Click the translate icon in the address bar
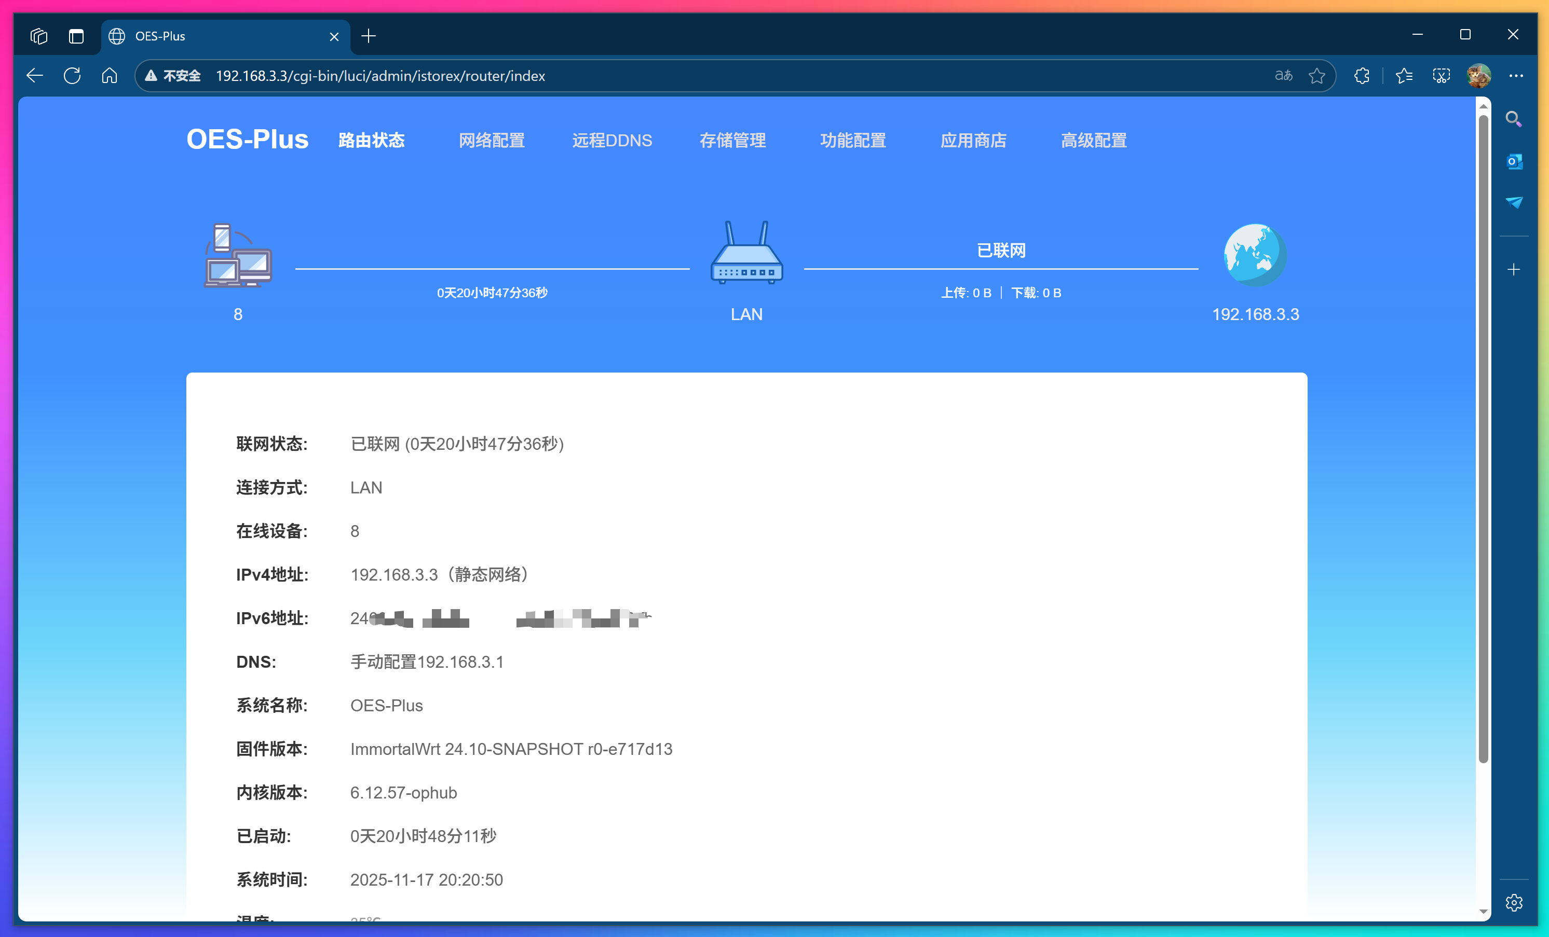Image resolution: width=1549 pixels, height=937 pixels. [x=1283, y=75]
